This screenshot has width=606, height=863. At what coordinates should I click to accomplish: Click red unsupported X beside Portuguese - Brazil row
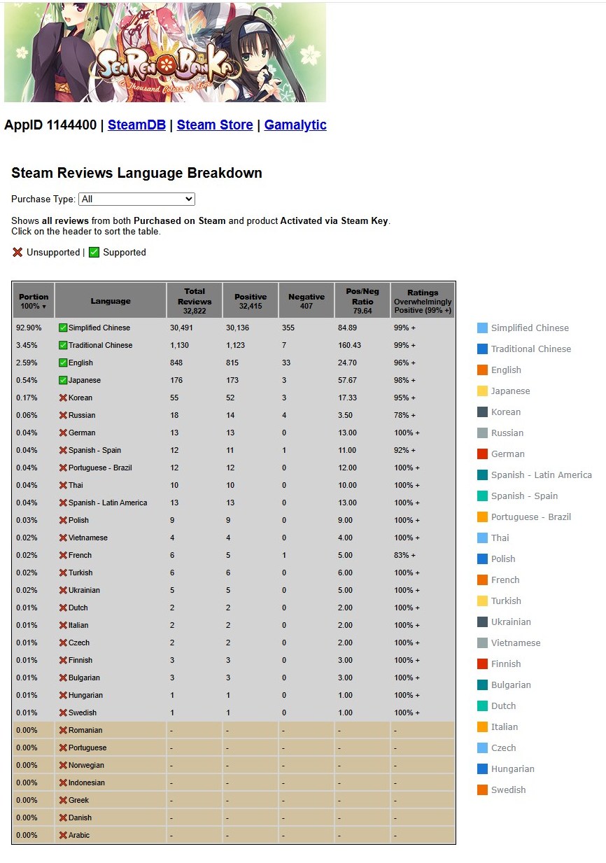coord(63,468)
